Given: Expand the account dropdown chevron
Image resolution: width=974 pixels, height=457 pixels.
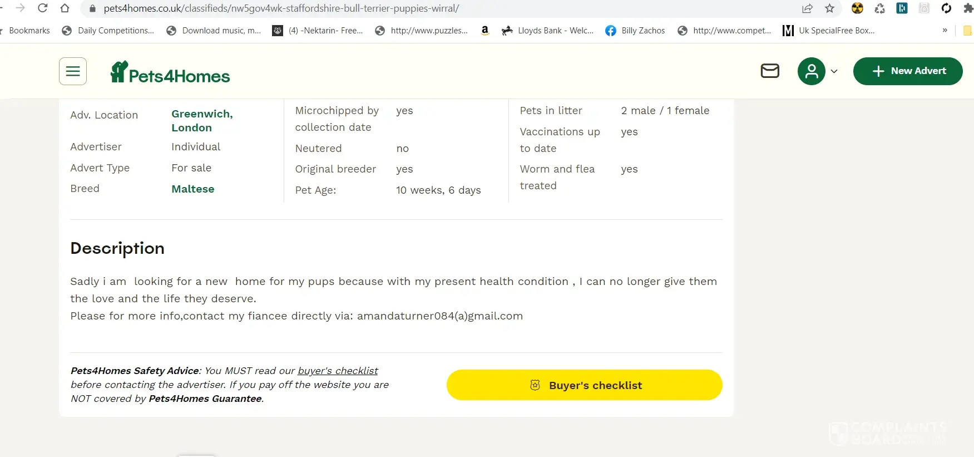Looking at the screenshot, I should click(x=834, y=71).
